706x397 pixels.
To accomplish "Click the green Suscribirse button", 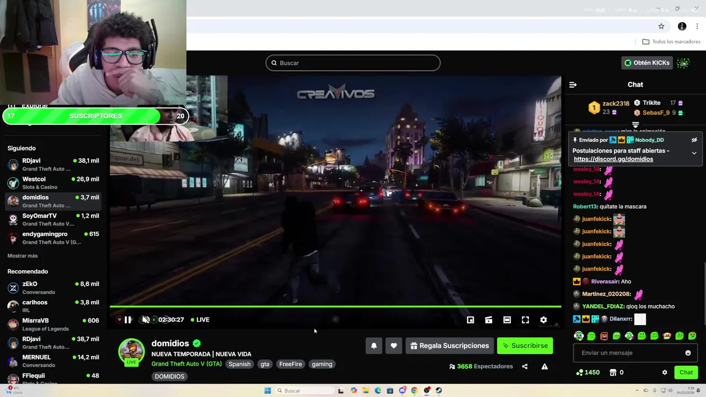I will (525, 346).
